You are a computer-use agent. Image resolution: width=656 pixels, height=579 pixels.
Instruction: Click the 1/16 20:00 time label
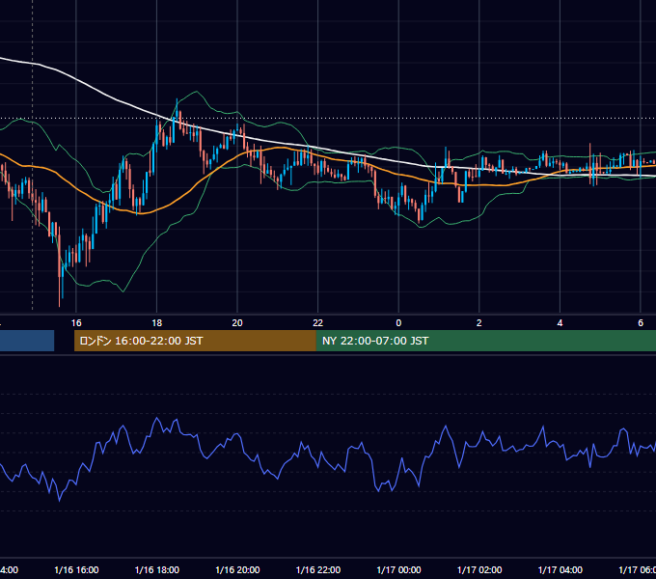coord(237,569)
